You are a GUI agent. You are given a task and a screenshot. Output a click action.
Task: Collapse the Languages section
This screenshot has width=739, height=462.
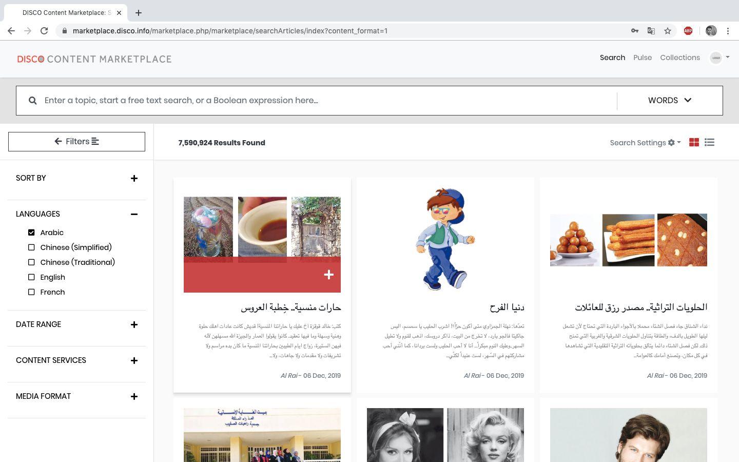click(x=134, y=214)
